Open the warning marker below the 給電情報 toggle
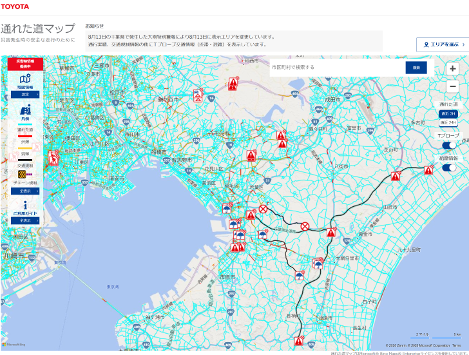The height and width of the screenshot is (355, 469). click(x=428, y=170)
